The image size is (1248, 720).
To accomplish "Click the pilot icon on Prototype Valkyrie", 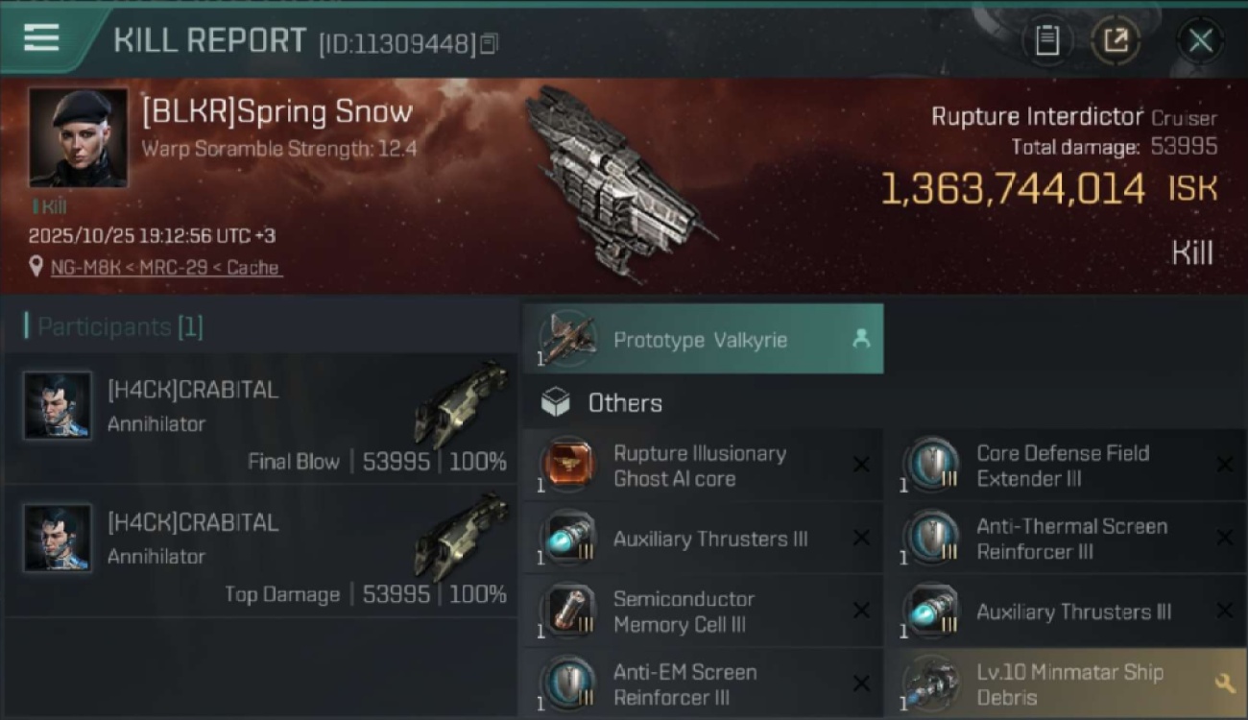I will pos(861,338).
